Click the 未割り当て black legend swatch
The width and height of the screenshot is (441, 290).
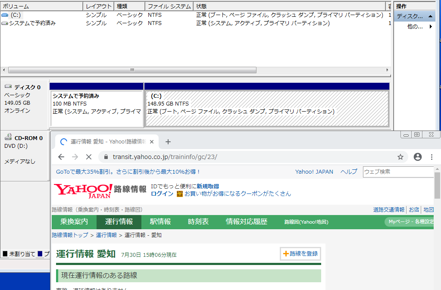pyautogui.click(x=5, y=254)
